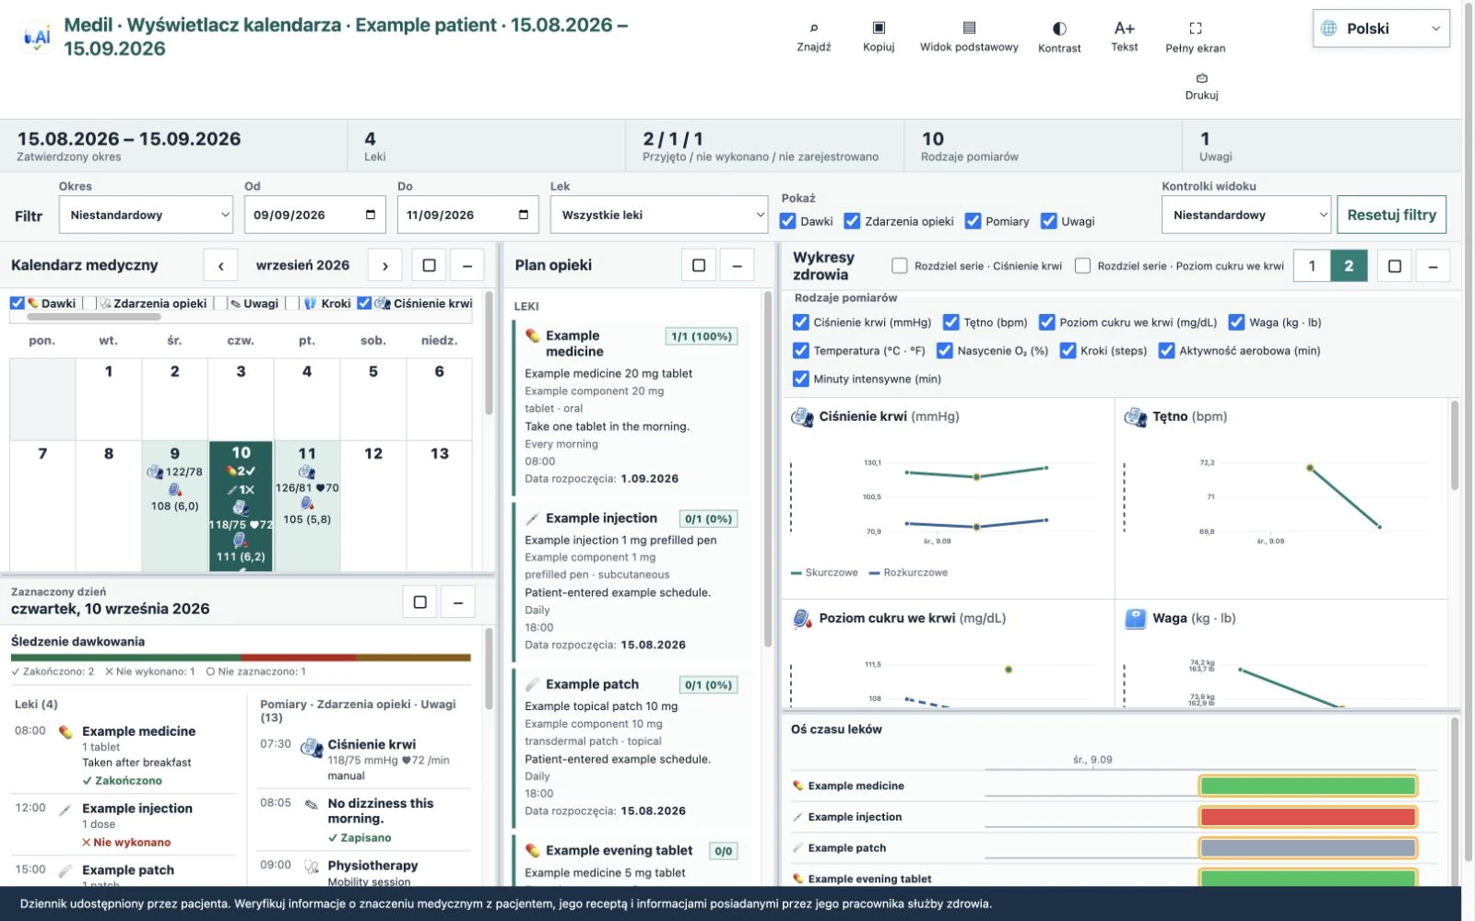The image size is (1475, 921).
Task: Maximize the Kalendarz medyczny panel
Action: (429, 265)
